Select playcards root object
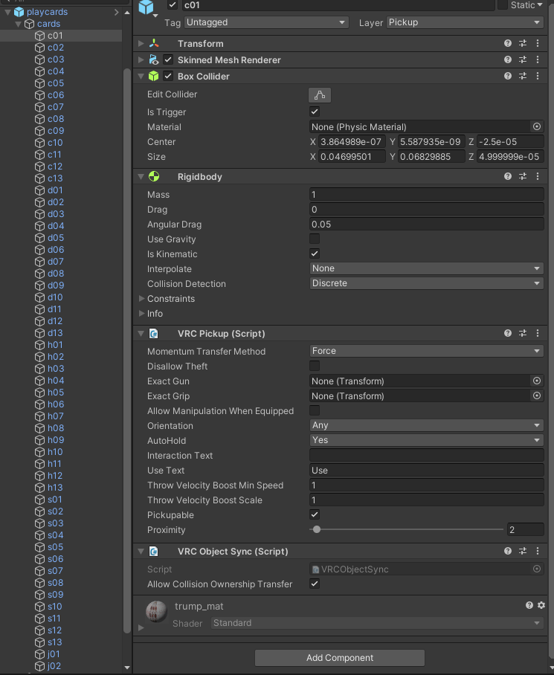The height and width of the screenshot is (675, 554). 47,12
